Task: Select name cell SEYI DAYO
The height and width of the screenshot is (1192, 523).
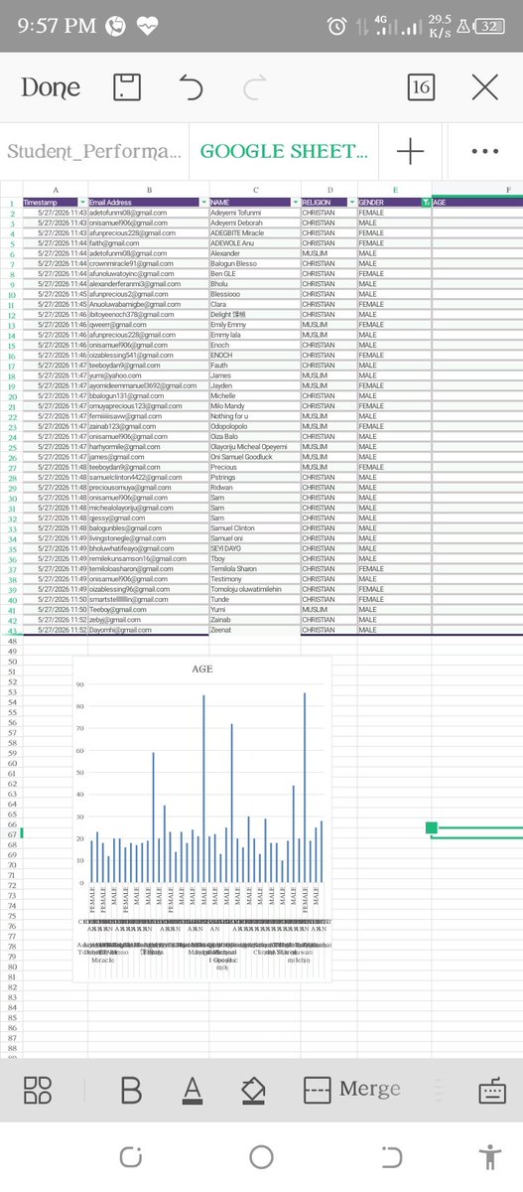Action: tap(255, 548)
